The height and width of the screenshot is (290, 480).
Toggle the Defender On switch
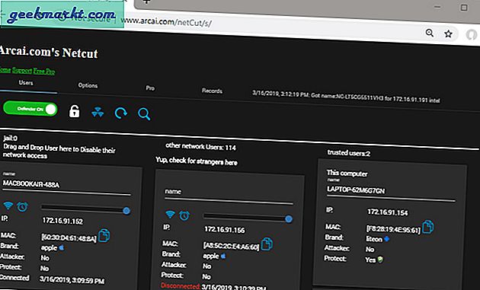point(30,109)
